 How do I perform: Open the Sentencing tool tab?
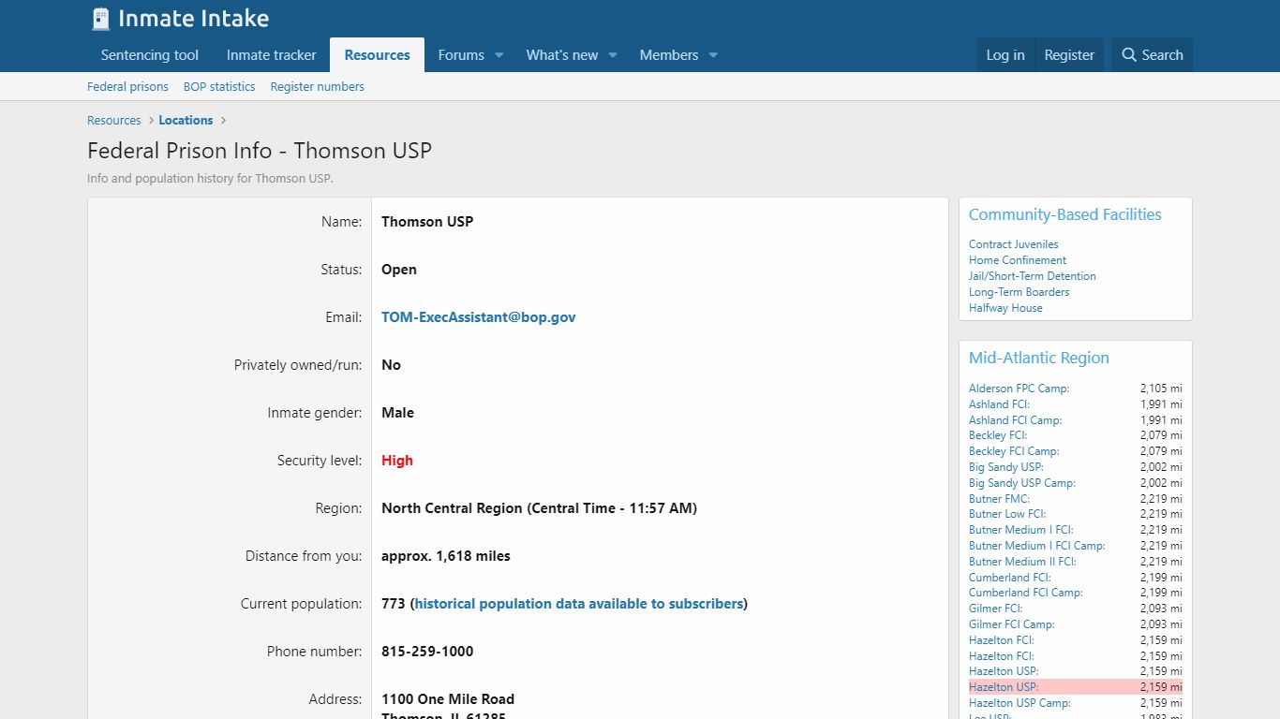pos(150,55)
